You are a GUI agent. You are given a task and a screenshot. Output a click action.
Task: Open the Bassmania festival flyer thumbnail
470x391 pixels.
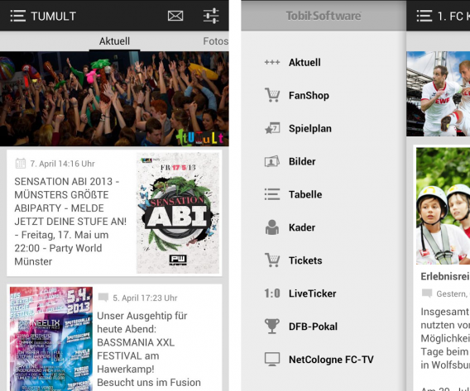(x=51, y=339)
